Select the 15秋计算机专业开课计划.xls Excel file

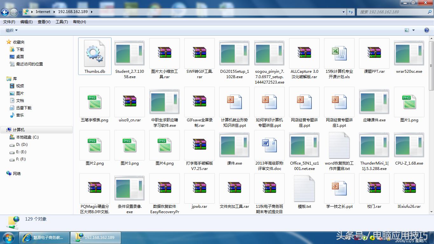(339, 53)
